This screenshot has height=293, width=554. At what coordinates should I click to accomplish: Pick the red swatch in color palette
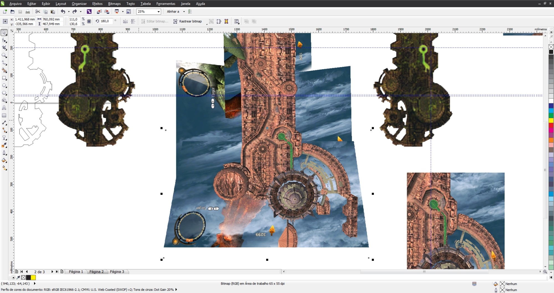click(x=551, y=125)
